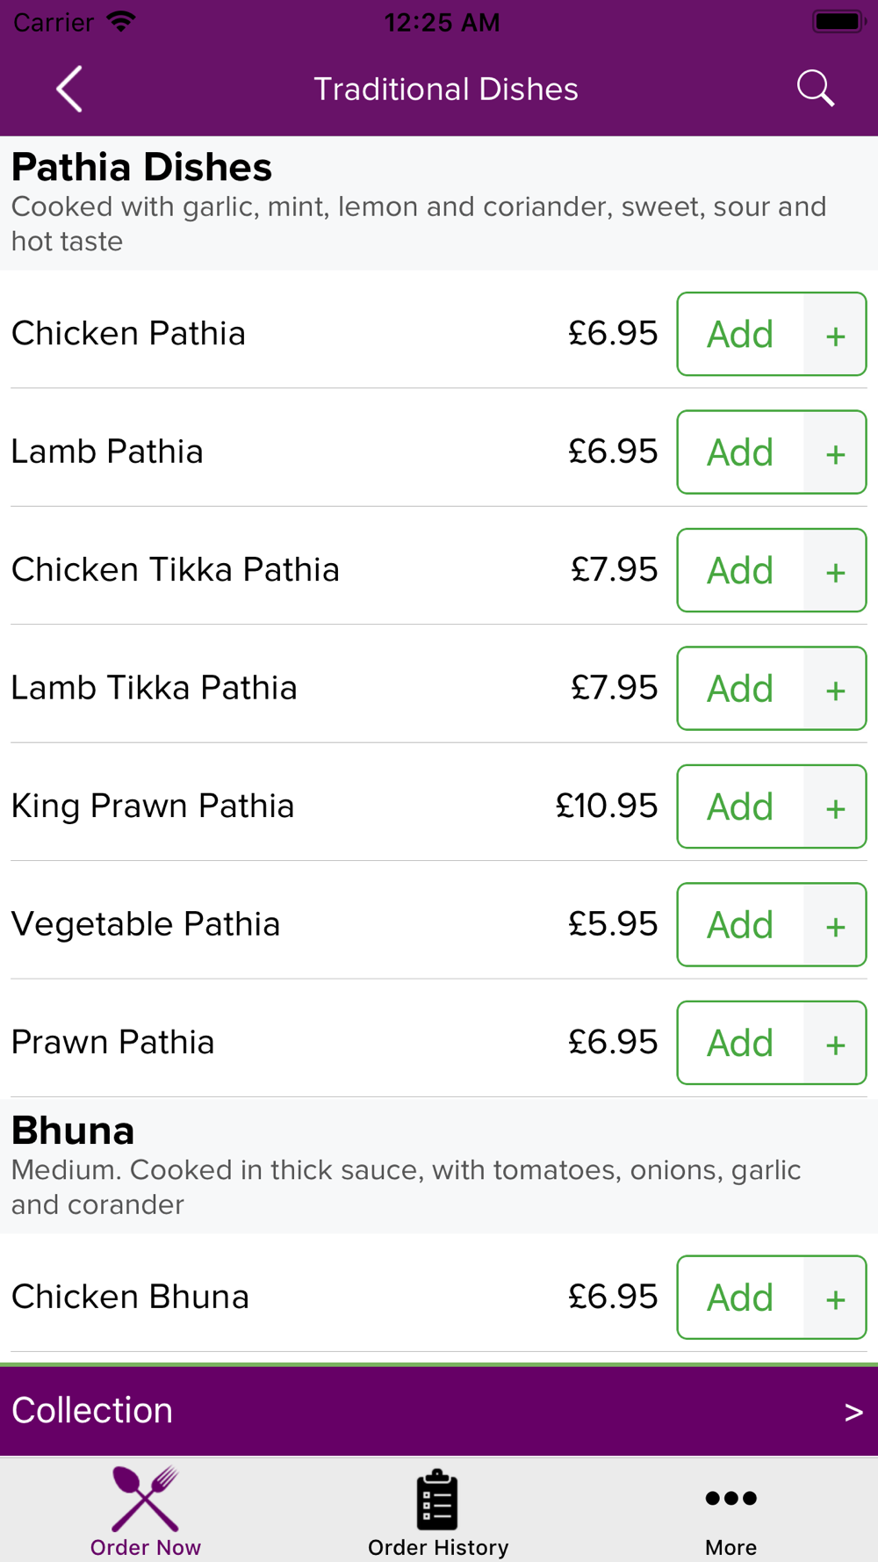This screenshot has width=878, height=1562.
Task: Tap plus icon for Prawn Pathia
Action: tap(835, 1043)
